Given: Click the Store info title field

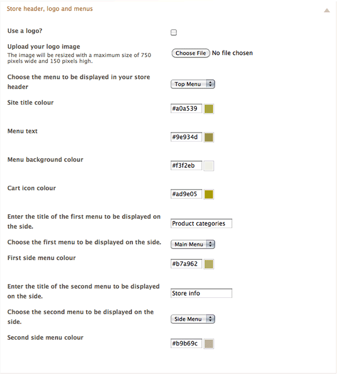Looking at the screenshot, I should (201, 293).
